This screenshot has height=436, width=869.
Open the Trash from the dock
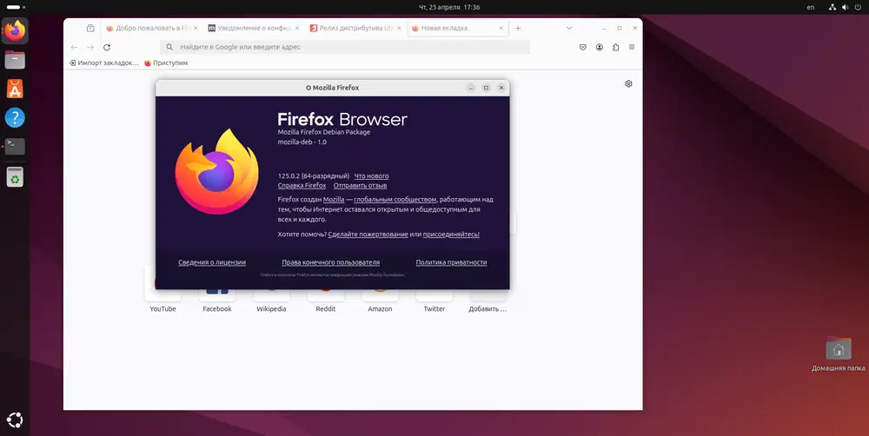click(15, 177)
